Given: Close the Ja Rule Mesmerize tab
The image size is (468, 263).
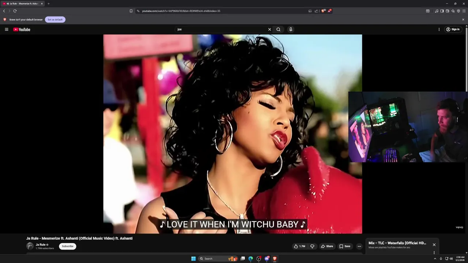Looking at the screenshot, I should click(x=42, y=4).
